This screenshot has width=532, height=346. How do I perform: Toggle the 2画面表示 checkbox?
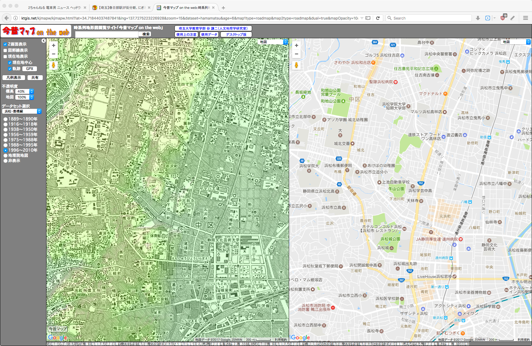point(5,44)
